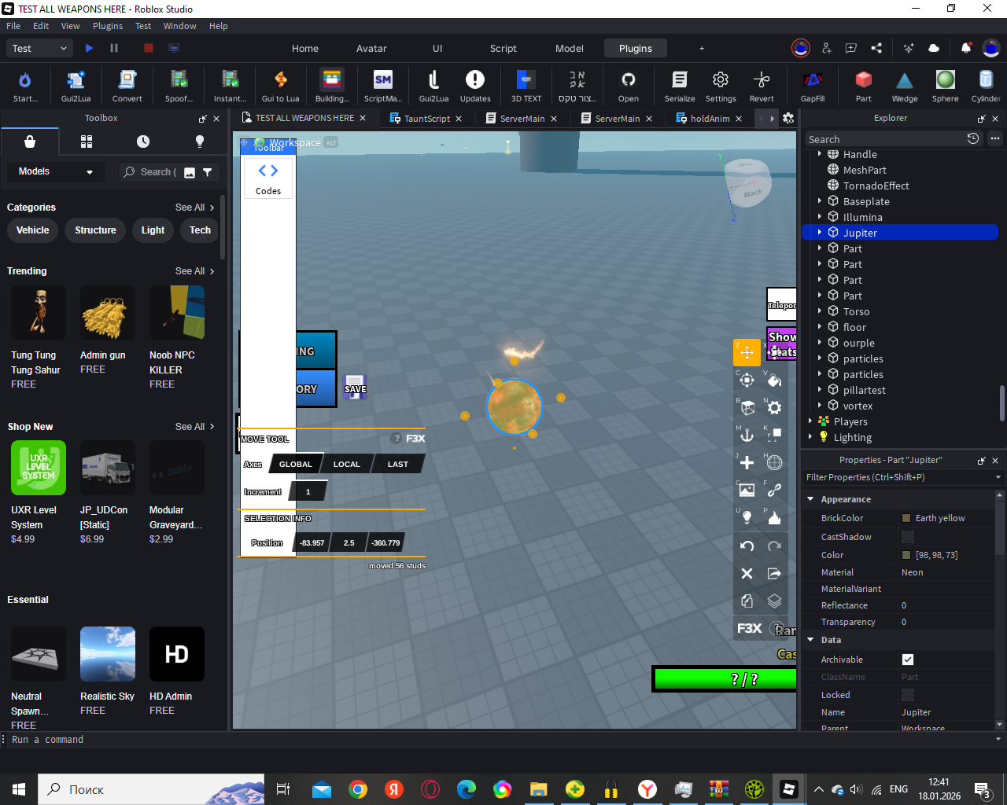The image size is (1007, 805).
Task: Open the 3D TEXT plugin
Action: click(x=526, y=86)
